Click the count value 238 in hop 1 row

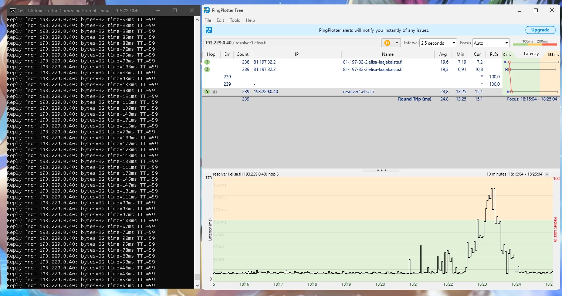(246, 62)
